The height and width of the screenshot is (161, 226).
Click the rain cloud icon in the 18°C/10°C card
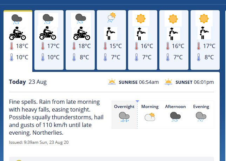pyautogui.click(x=17, y=19)
